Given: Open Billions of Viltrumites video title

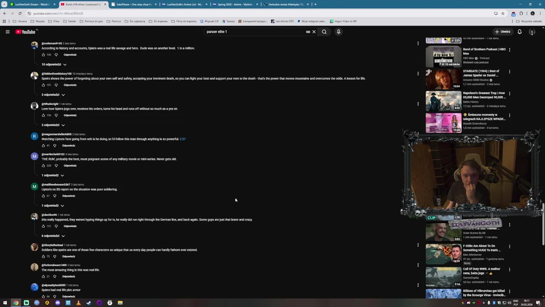Looking at the screenshot, I should (x=484, y=293).
